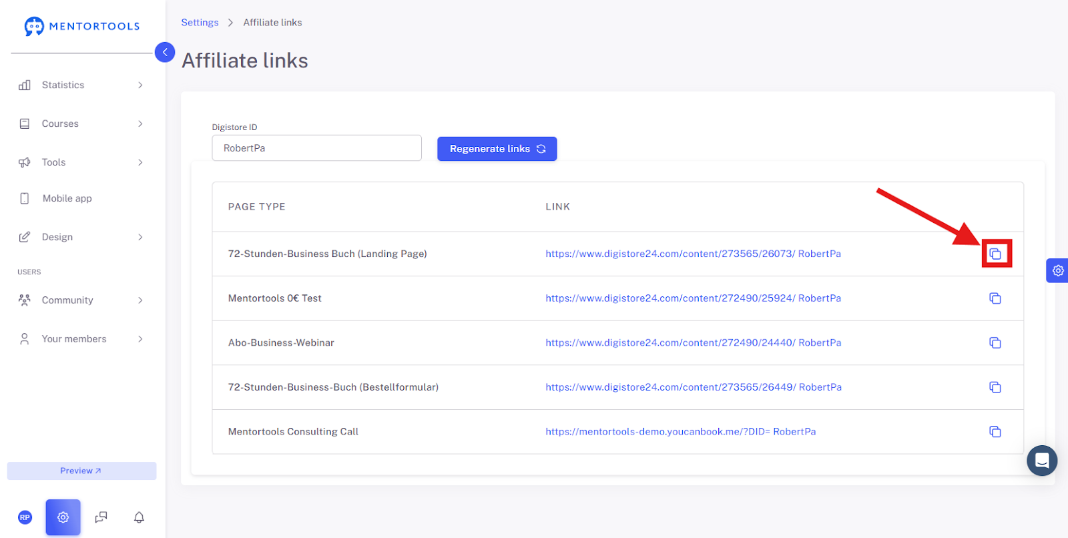1068x538 pixels.
Task: Open the mentortools-demo.youcanbook.me link
Action: [680, 432]
